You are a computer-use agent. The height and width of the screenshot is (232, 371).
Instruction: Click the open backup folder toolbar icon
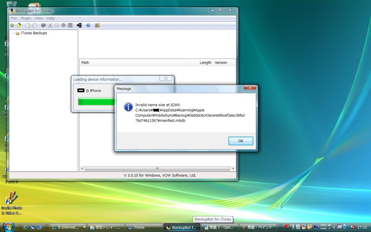19,25
